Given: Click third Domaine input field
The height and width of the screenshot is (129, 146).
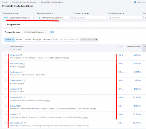Looking at the screenshot, I should (90, 18).
